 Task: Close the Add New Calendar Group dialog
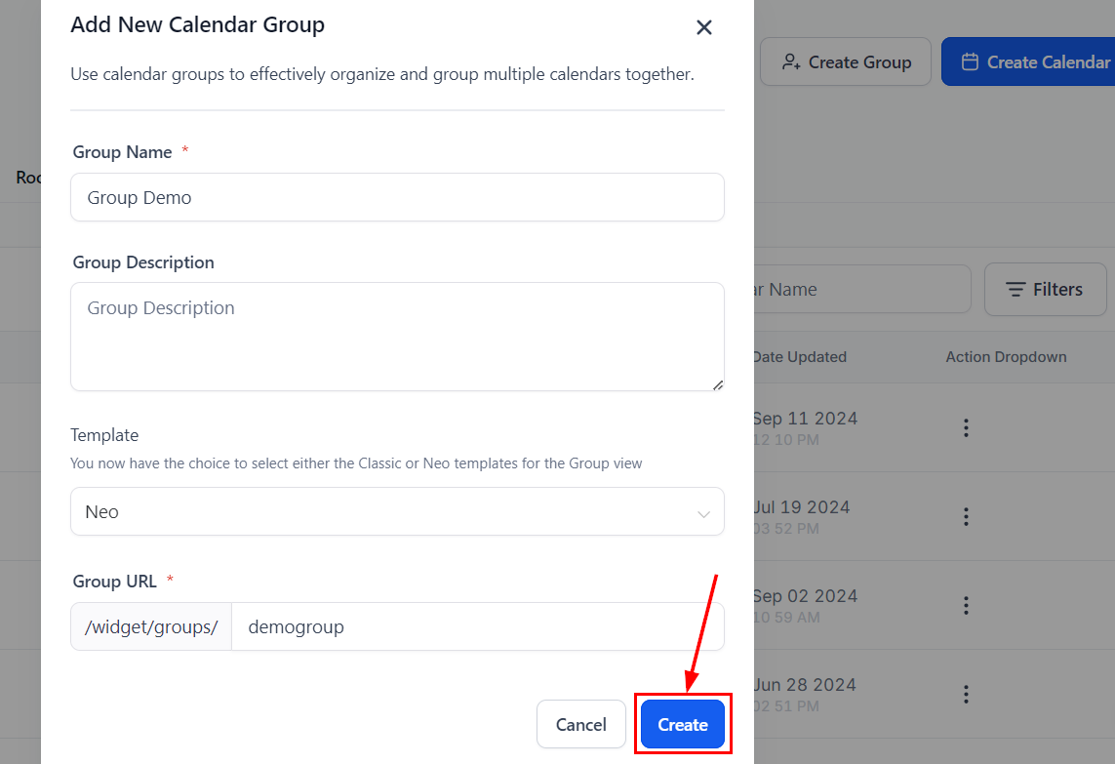coord(704,27)
